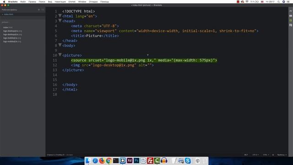Open the HTML language mode dropdown

pos(266,155)
